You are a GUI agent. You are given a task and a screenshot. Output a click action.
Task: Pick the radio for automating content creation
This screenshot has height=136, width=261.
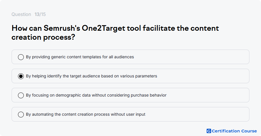tap(21, 114)
